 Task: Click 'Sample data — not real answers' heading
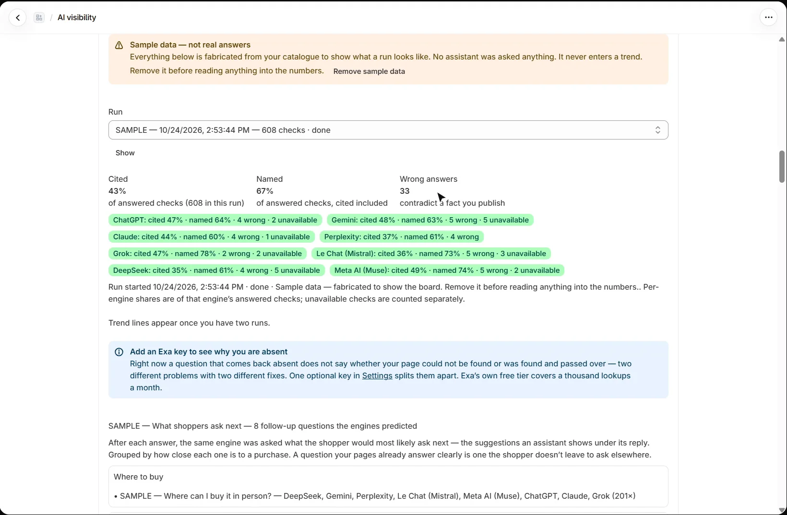pos(190,45)
